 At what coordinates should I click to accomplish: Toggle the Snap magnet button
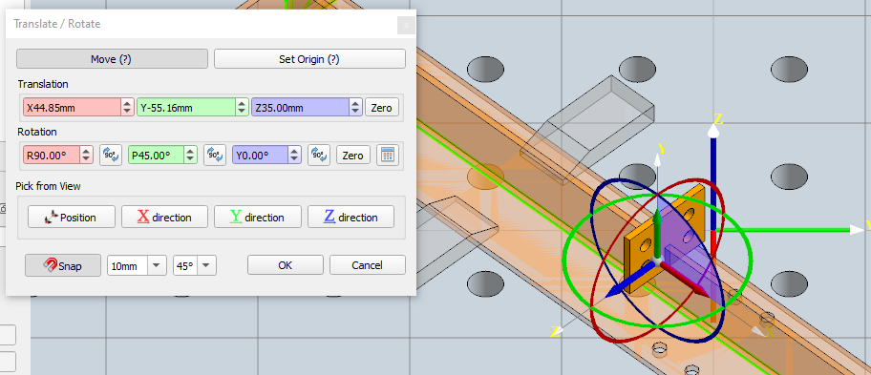pyautogui.click(x=63, y=265)
